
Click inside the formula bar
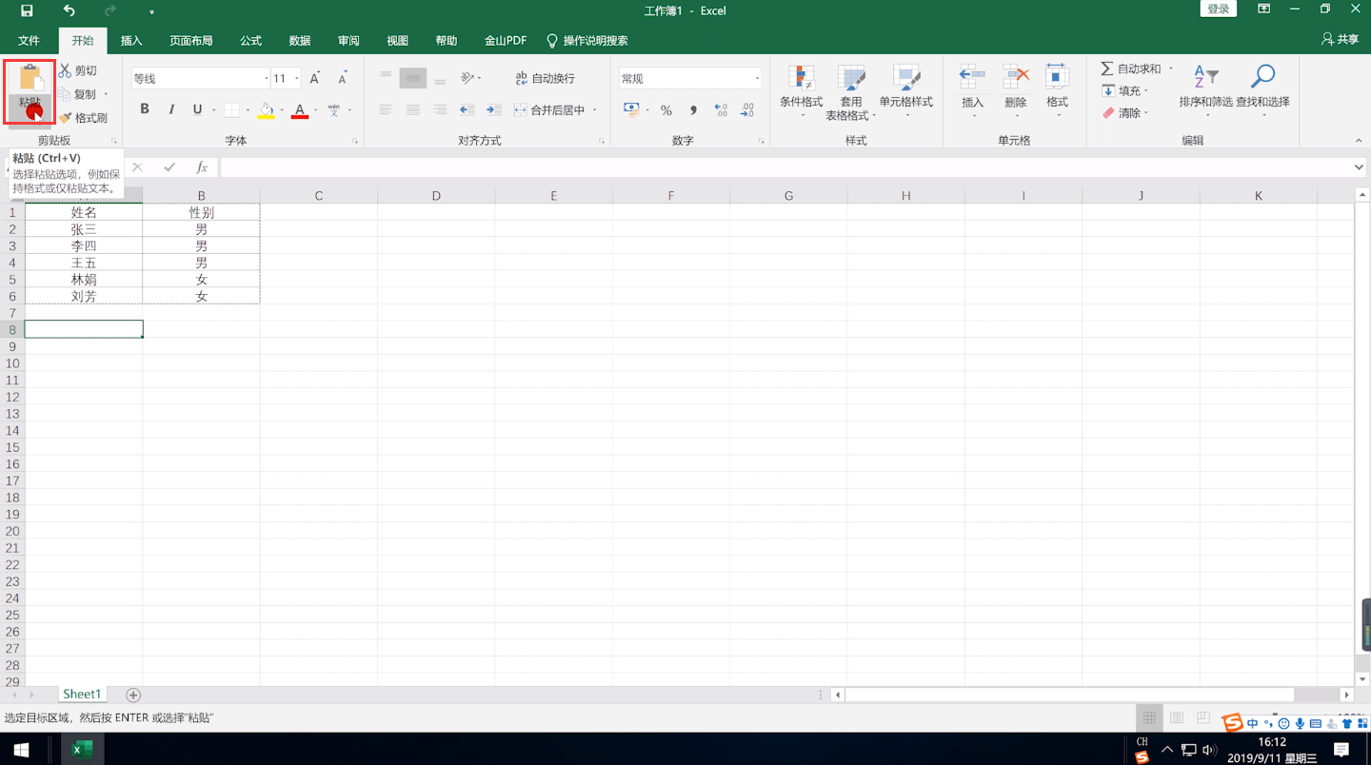pos(785,167)
